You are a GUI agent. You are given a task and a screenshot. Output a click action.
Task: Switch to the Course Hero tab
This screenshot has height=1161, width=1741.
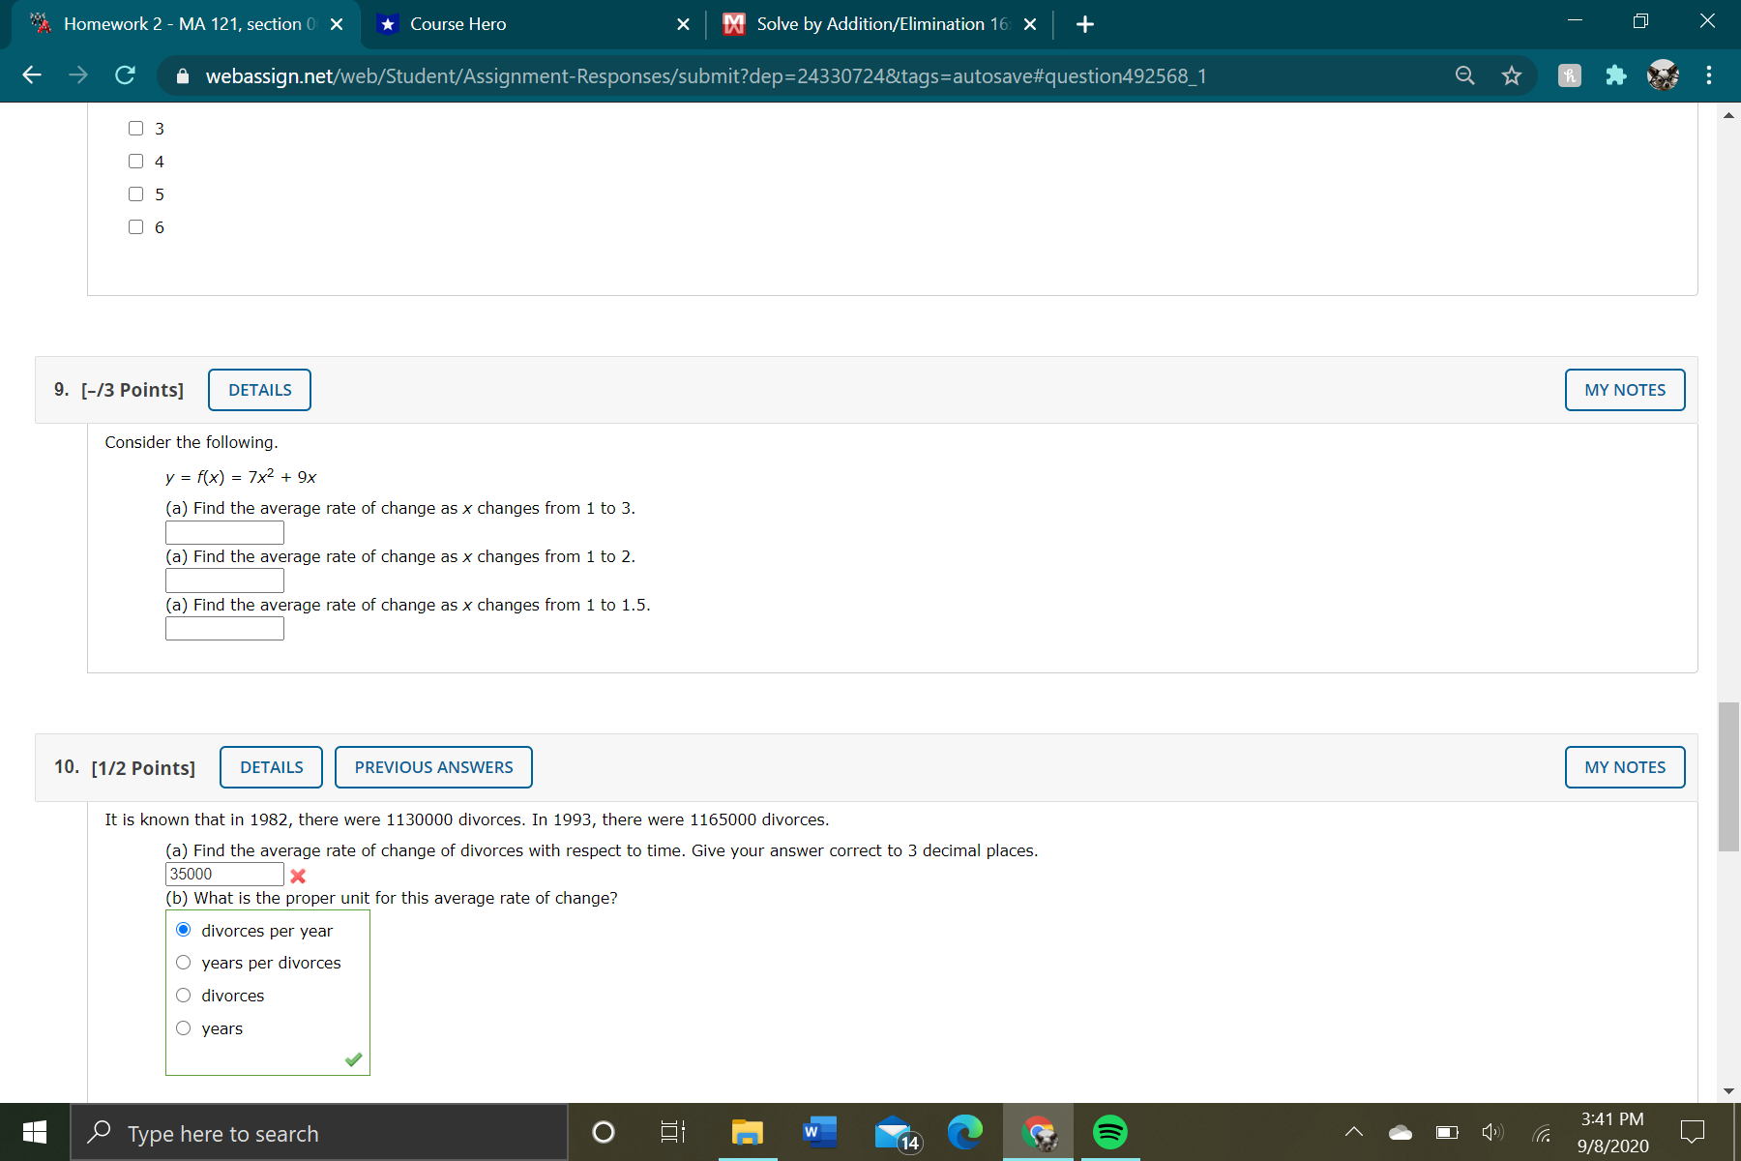click(x=522, y=24)
